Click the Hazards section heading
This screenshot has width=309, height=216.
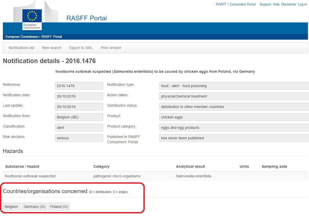click(13, 151)
